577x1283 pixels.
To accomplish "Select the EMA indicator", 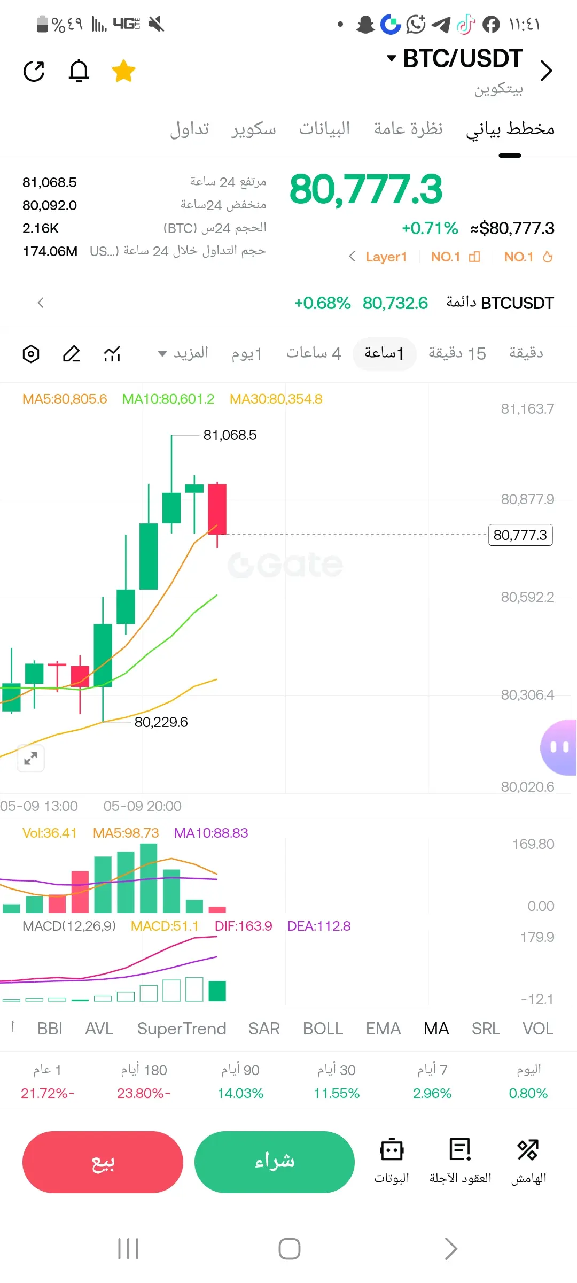I will coord(383,1029).
